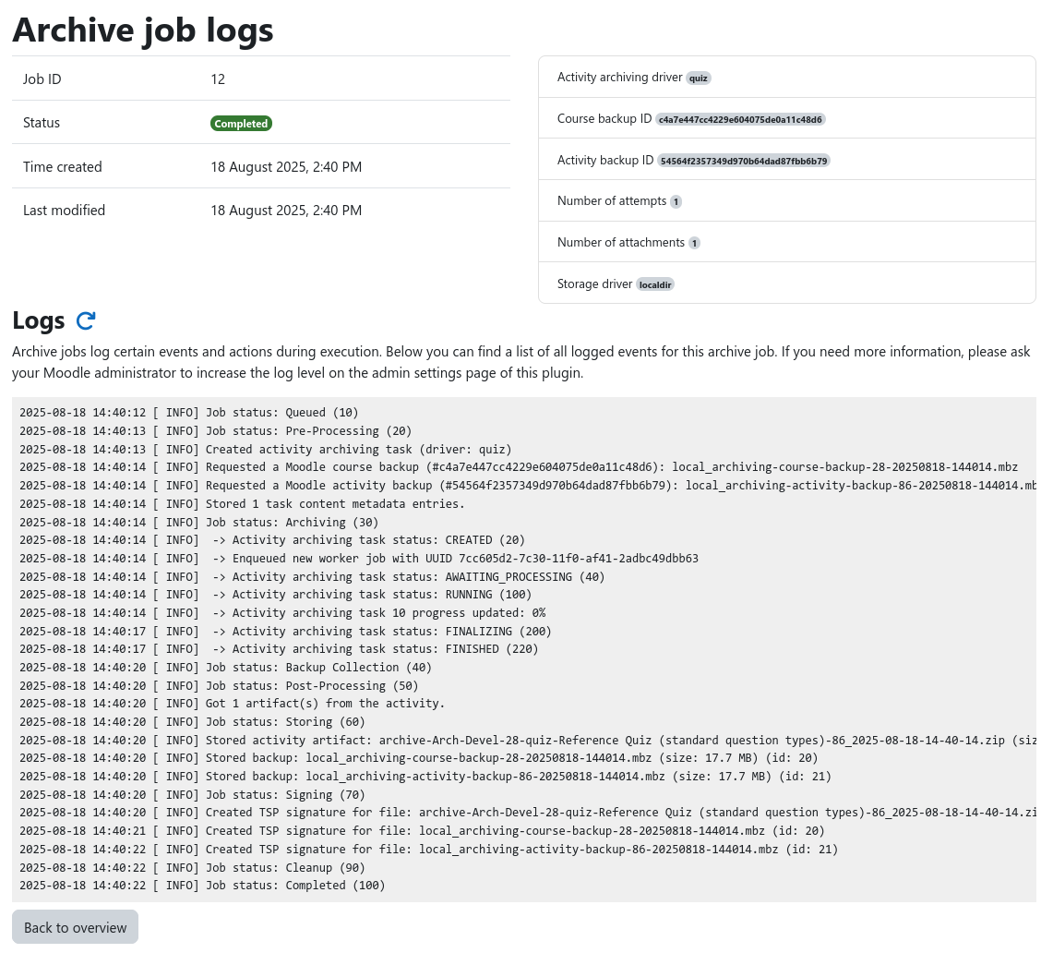1053x953 pixels.
Task: Click log line Job status: Completed (100)
Action: click(202, 885)
